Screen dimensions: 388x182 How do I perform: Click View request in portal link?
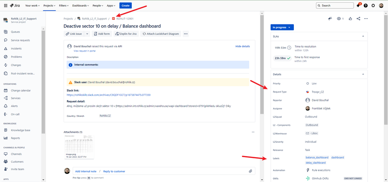tap(85, 51)
